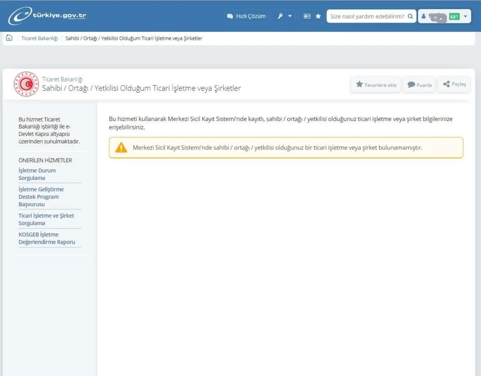This screenshot has width=481, height=376.
Task: Open İşletme Geliştirme Destek Program Başvurusu
Action: click(x=41, y=197)
